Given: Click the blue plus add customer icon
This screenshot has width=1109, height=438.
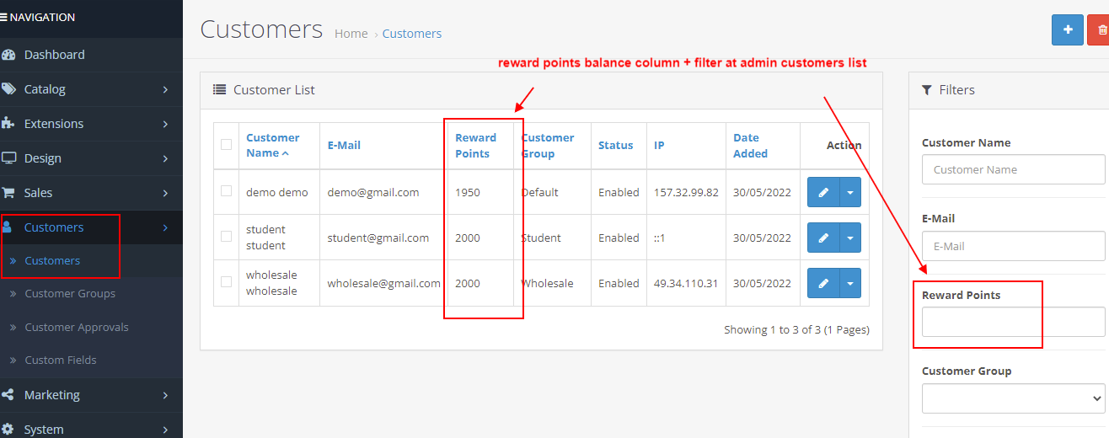Looking at the screenshot, I should [x=1067, y=29].
